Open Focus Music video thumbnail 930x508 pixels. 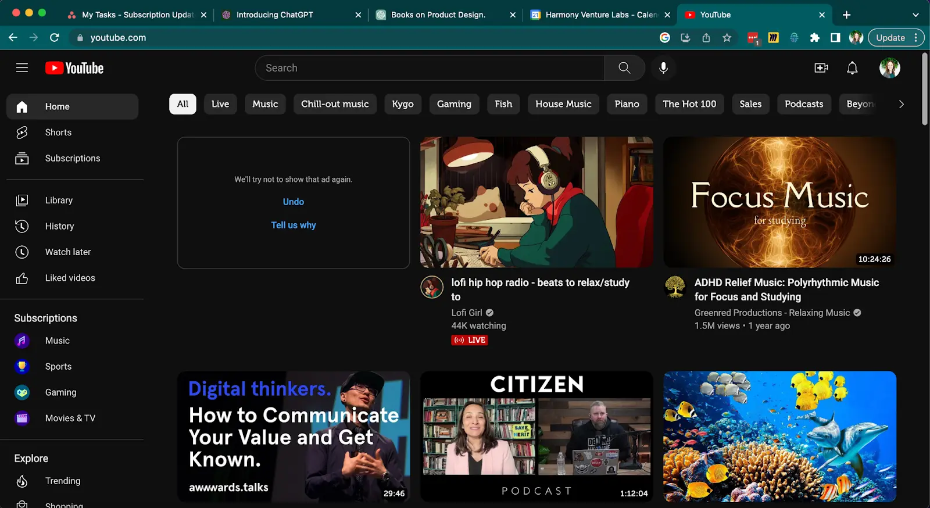point(780,202)
